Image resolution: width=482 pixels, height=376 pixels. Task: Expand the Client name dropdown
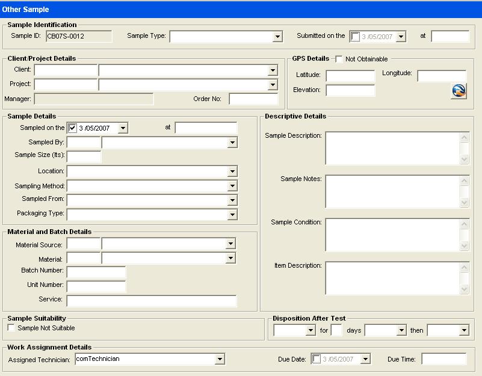273,70
